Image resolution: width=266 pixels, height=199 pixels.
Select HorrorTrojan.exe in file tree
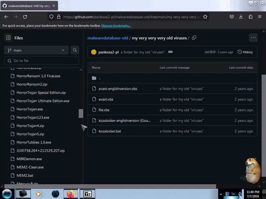(30, 109)
